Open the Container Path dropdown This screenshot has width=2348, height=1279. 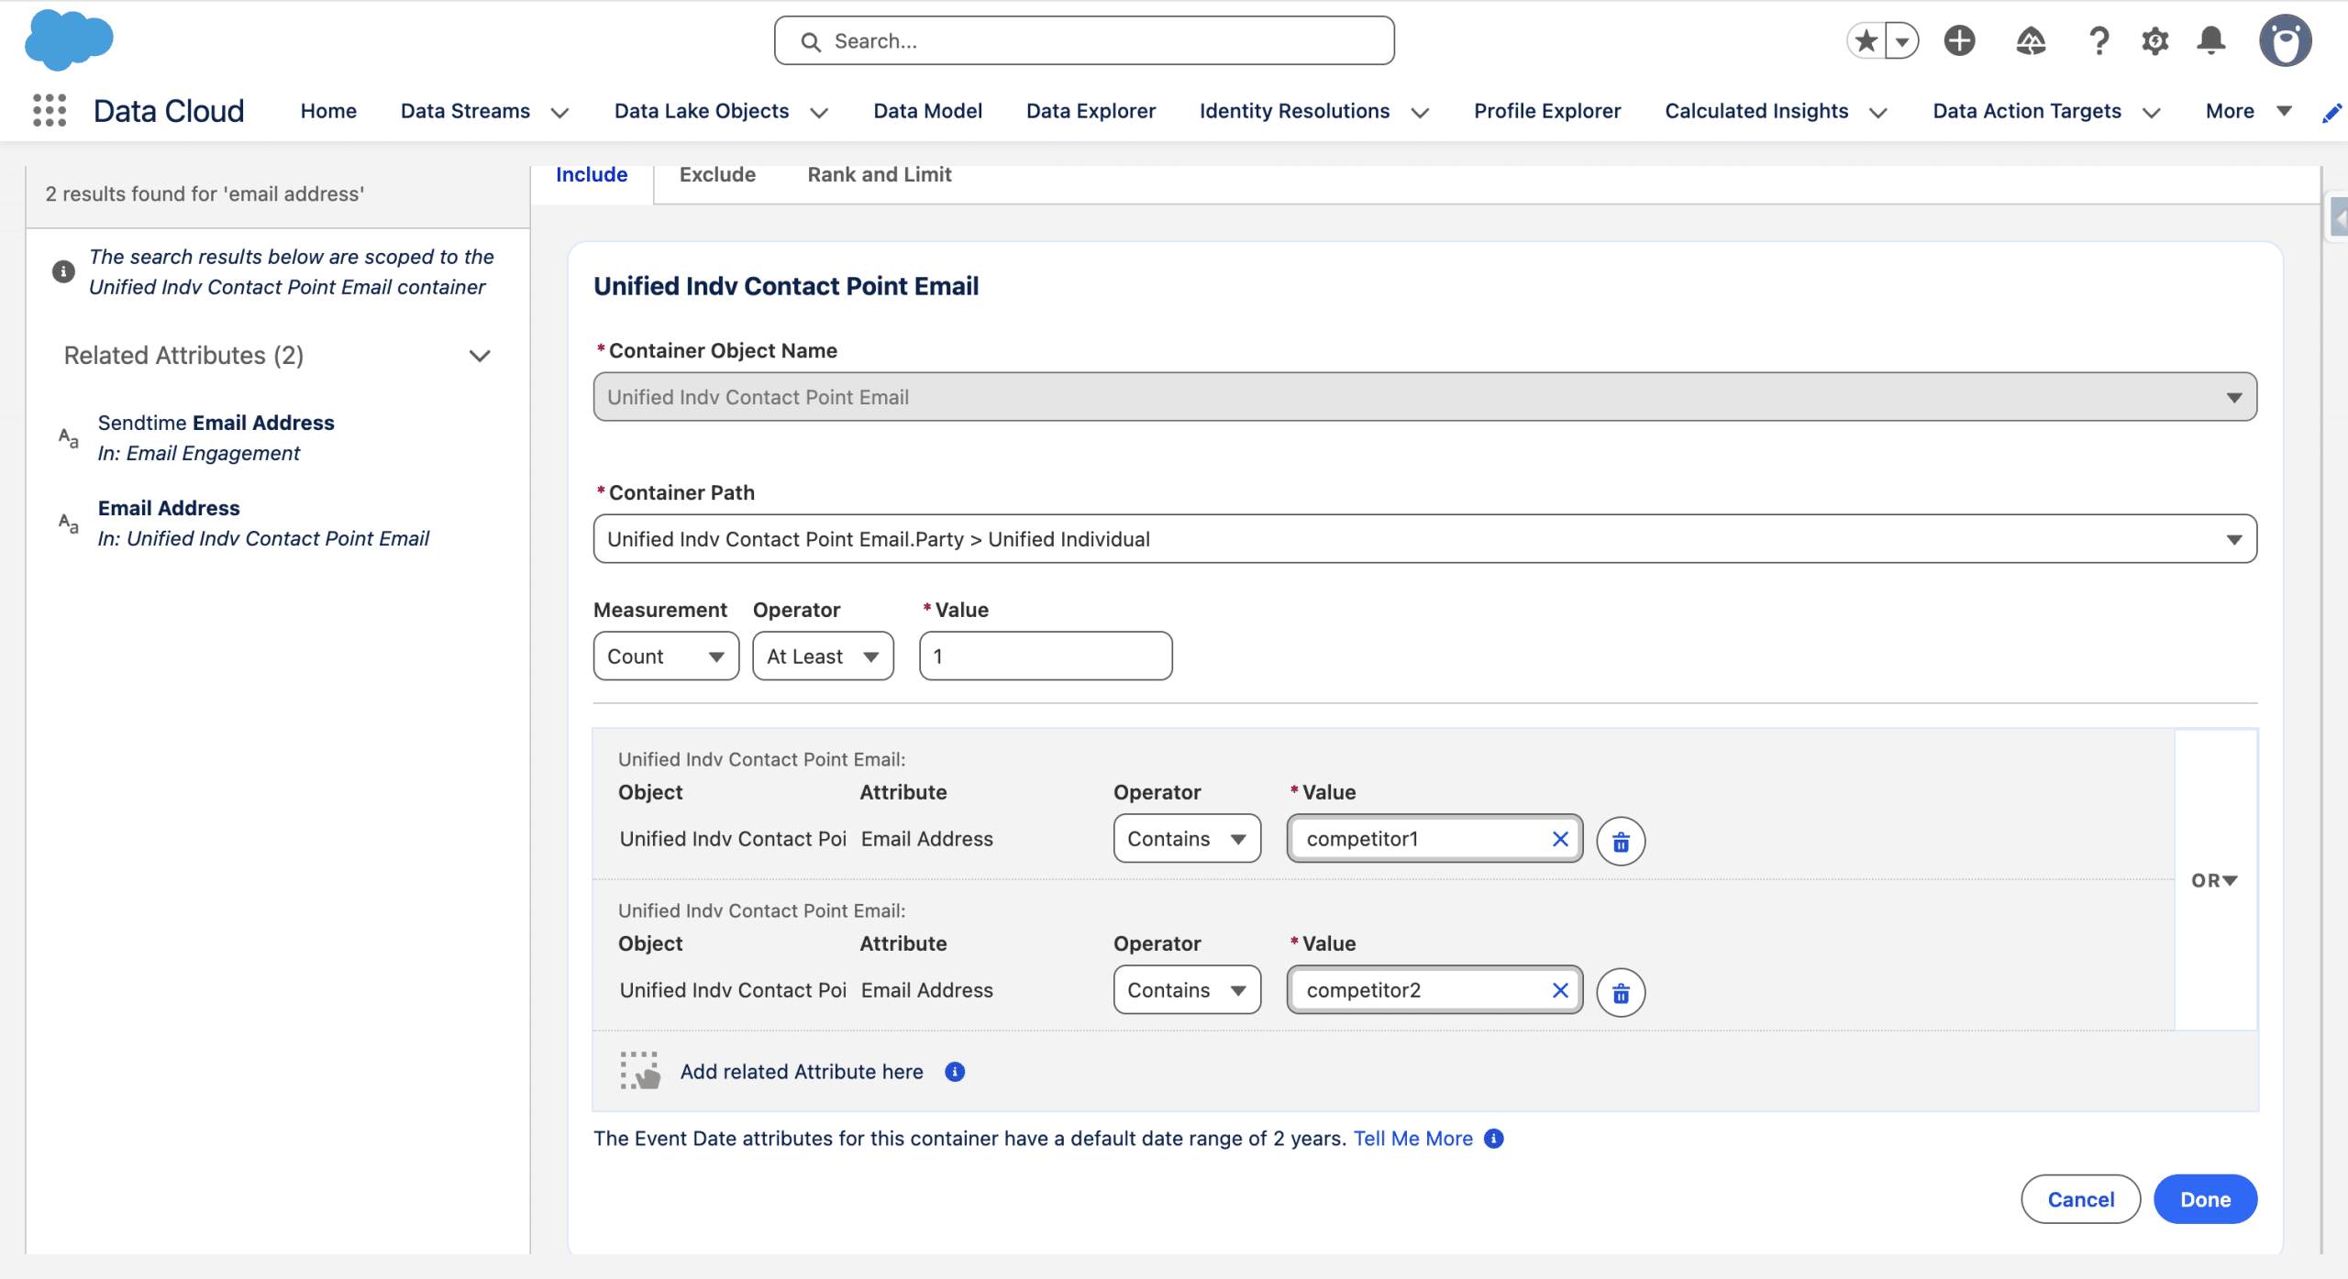[1424, 539]
